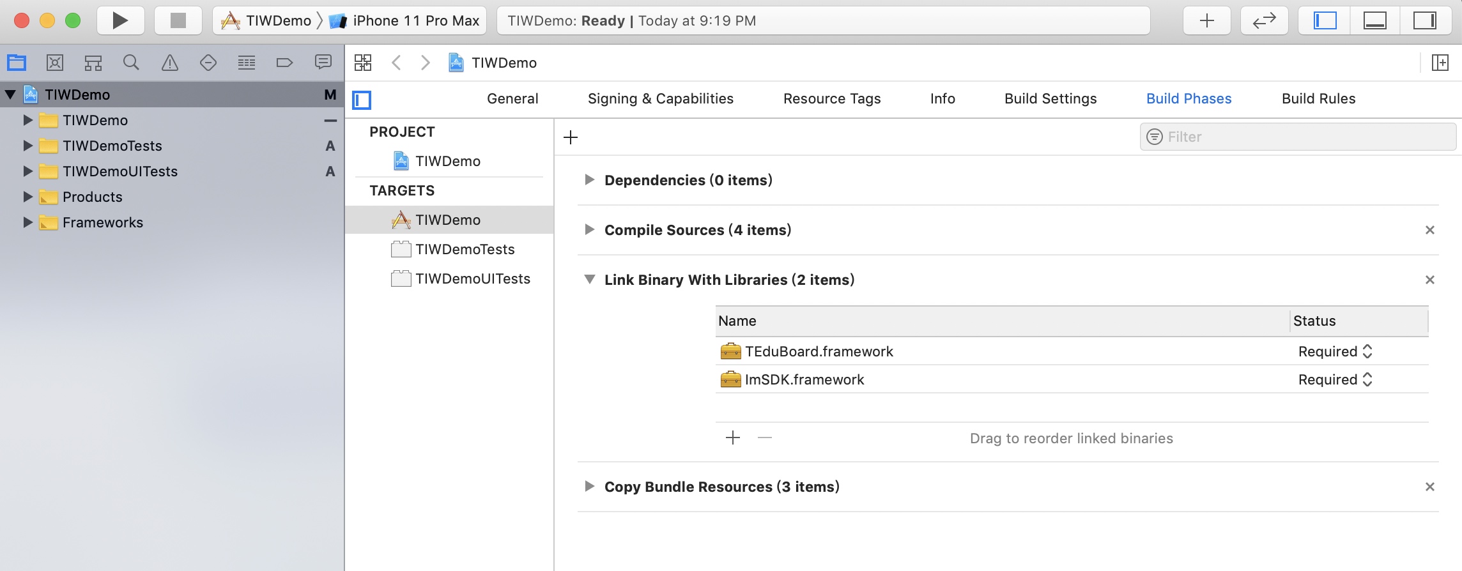Click TIWDemo in the jump bar
1462x571 pixels.
point(493,63)
